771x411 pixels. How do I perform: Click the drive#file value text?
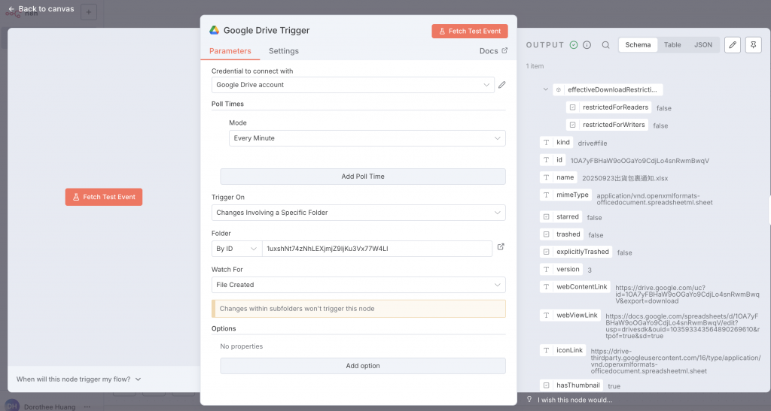593,144
